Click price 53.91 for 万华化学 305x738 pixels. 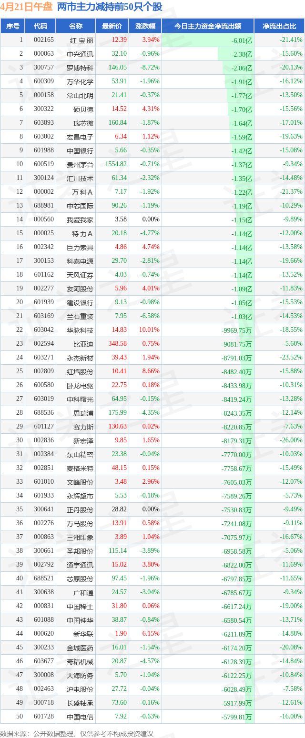point(119,81)
